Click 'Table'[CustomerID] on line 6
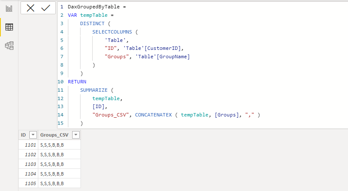This screenshot has width=348, height=191. (x=152, y=48)
